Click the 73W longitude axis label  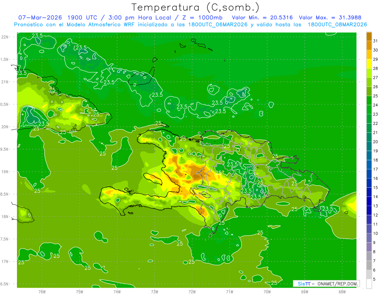(x=155, y=292)
